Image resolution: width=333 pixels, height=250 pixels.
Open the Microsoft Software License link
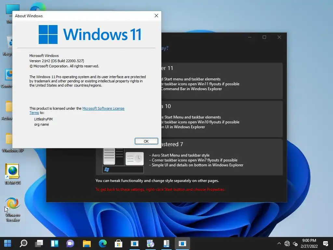pos(103,108)
